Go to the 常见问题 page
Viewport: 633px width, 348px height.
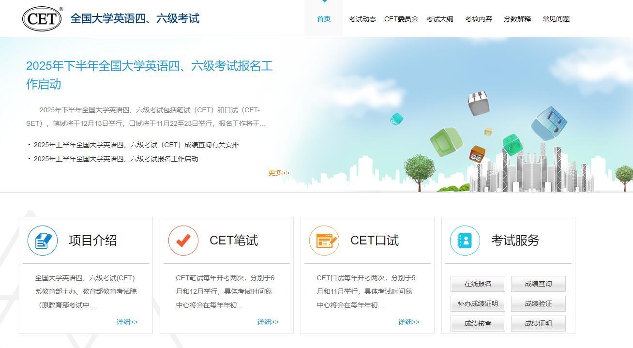(x=556, y=19)
